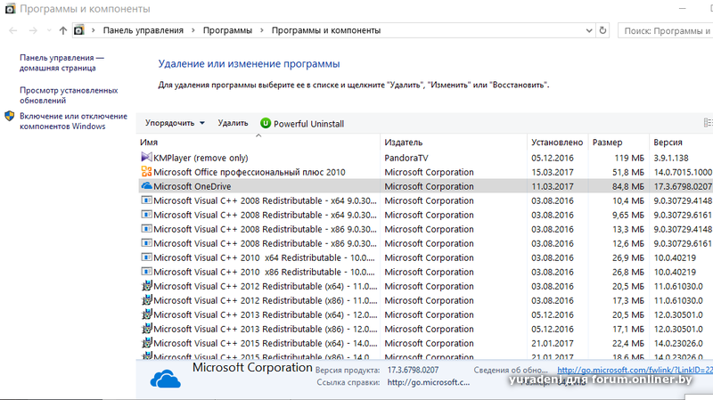This screenshot has width=713, height=400.
Task: Open the recent locations chevron dropdown
Action: pyautogui.click(x=47, y=30)
